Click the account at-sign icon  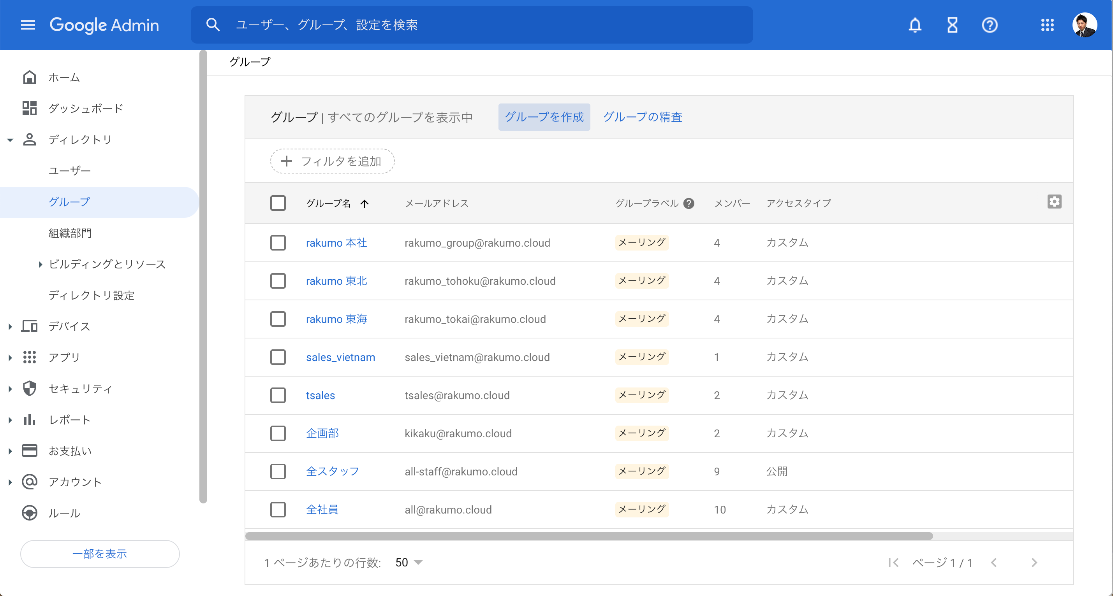click(29, 482)
